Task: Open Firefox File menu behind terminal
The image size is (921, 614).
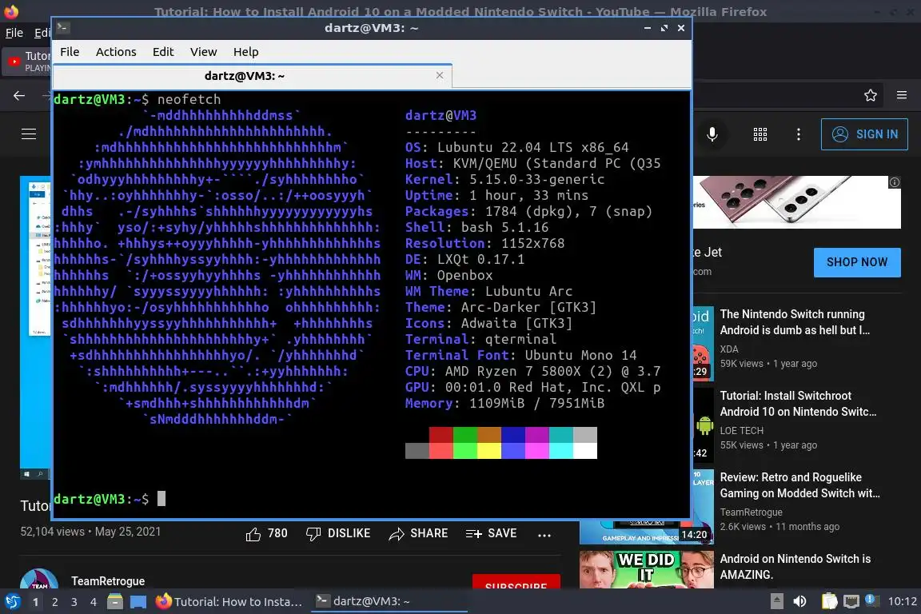Action: coord(14,33)
